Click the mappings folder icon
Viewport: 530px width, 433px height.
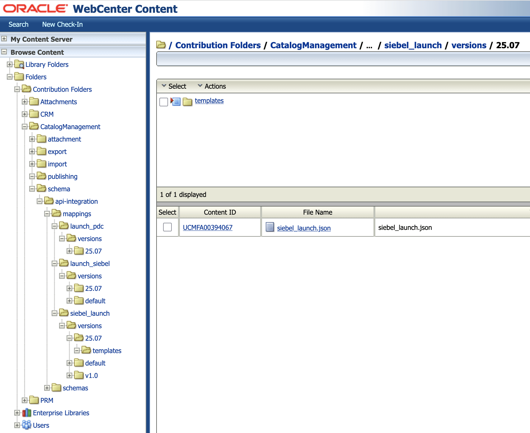[x=56, y=214]
